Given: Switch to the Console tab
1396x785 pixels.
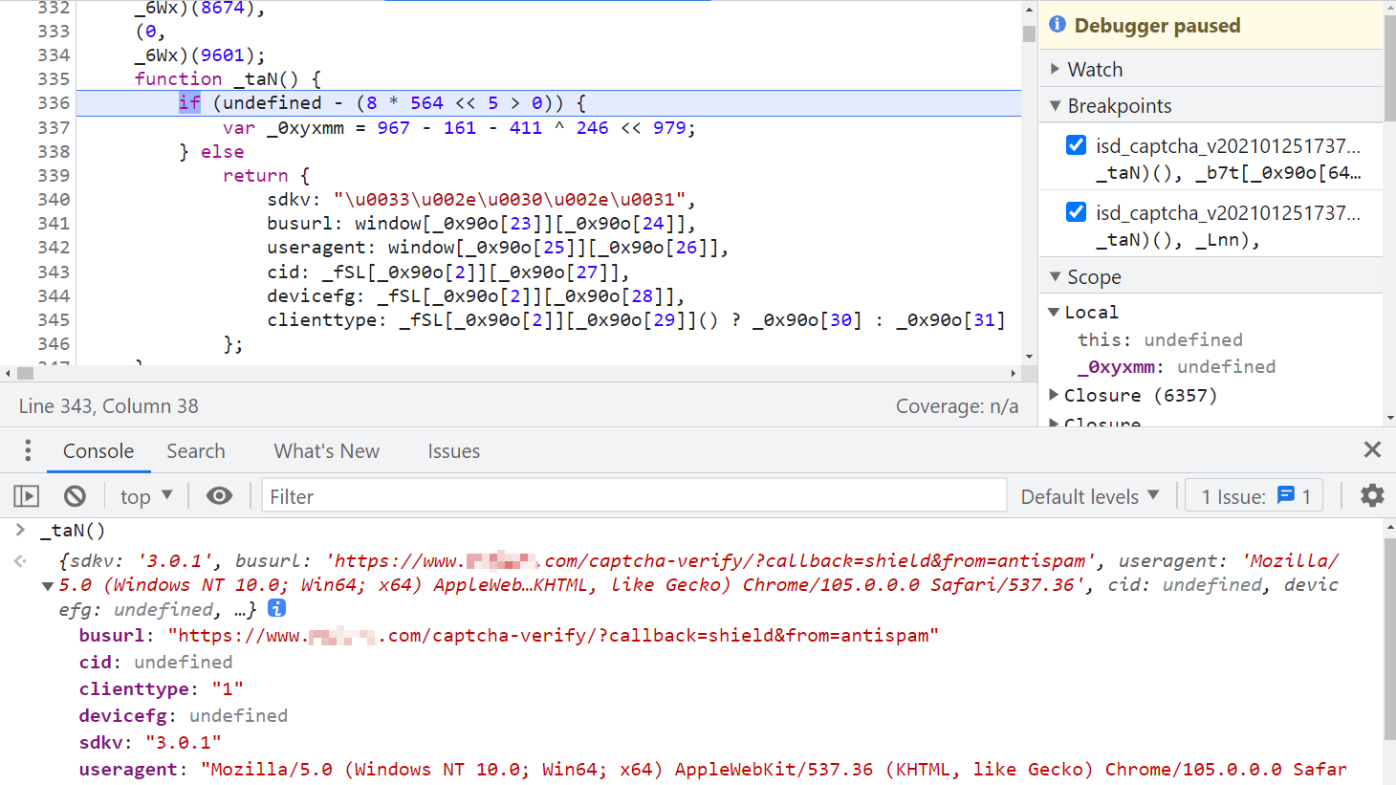Looking at the screenshot, I should click(98, 450).
